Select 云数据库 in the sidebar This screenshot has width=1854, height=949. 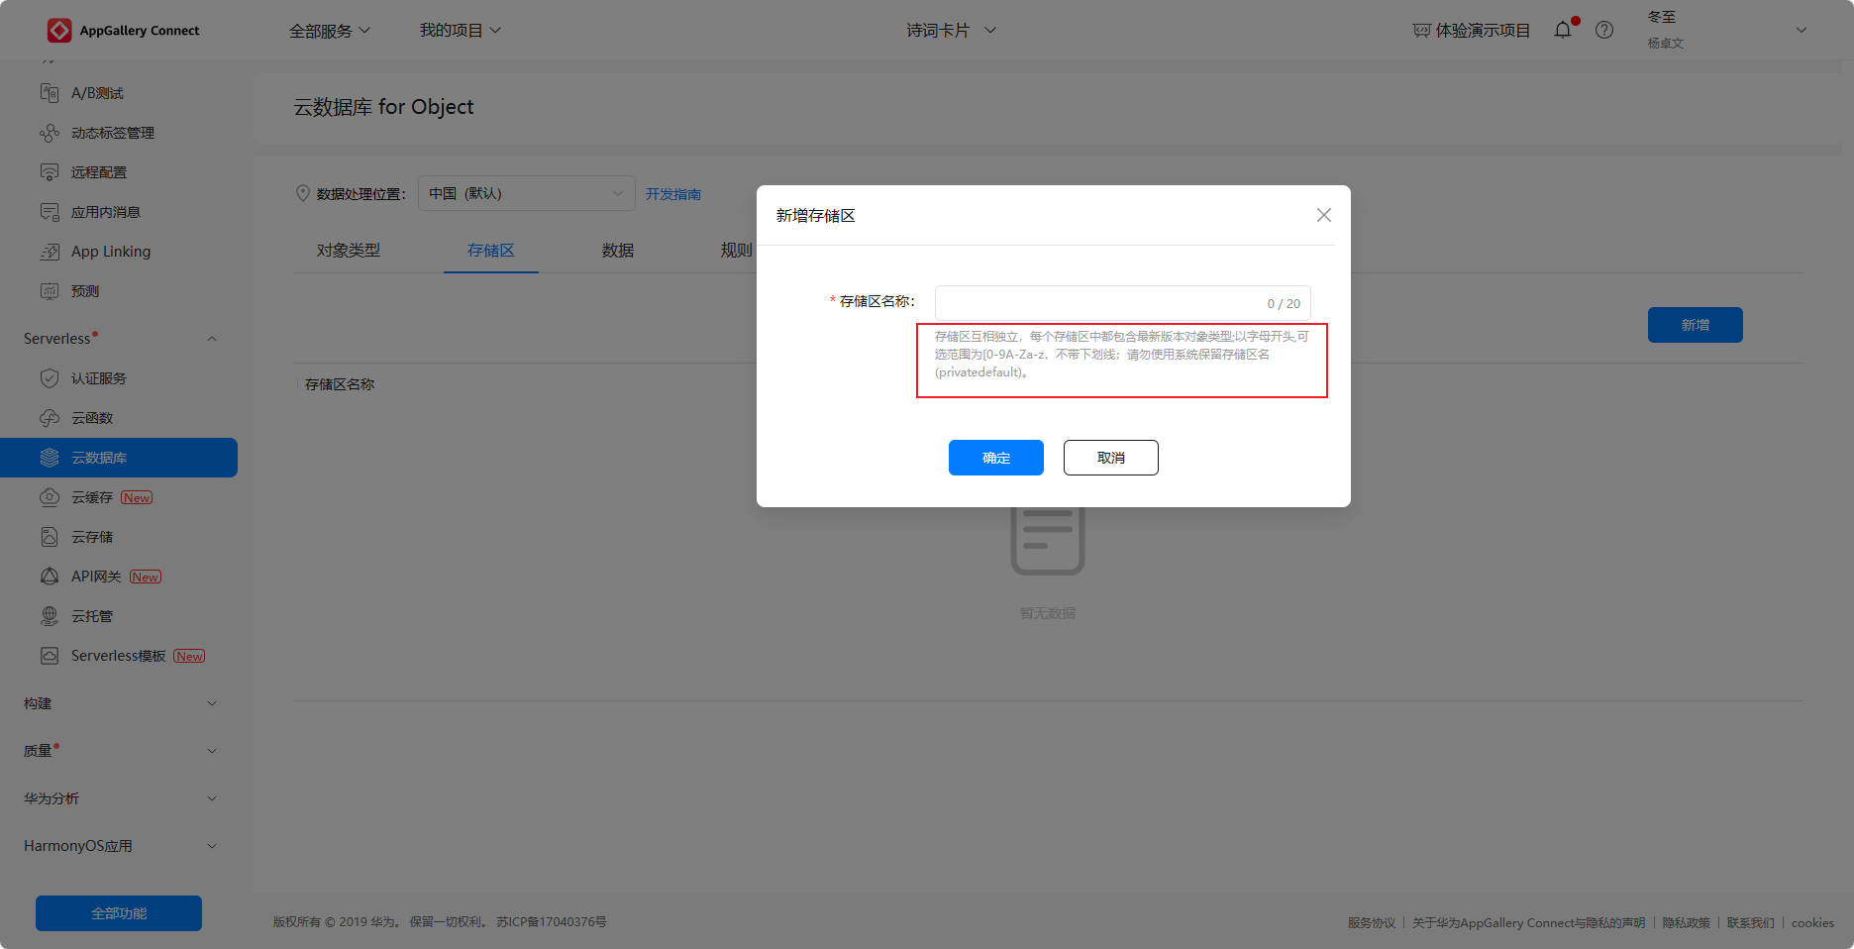119,458
